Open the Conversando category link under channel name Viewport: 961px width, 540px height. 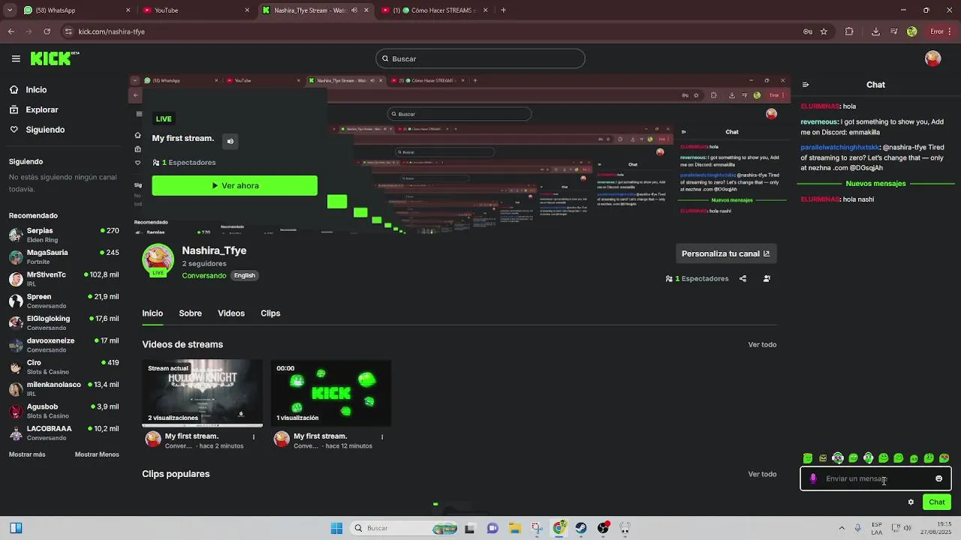tap(203, 275)
